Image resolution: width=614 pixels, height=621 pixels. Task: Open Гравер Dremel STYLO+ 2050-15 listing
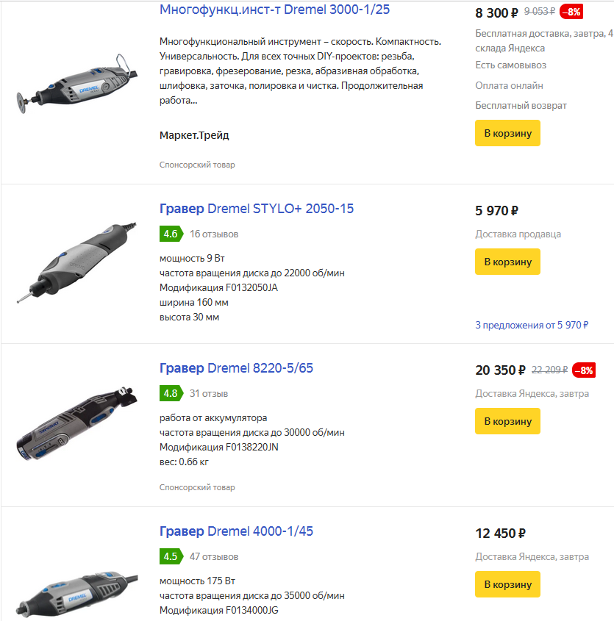click(257, 209)
